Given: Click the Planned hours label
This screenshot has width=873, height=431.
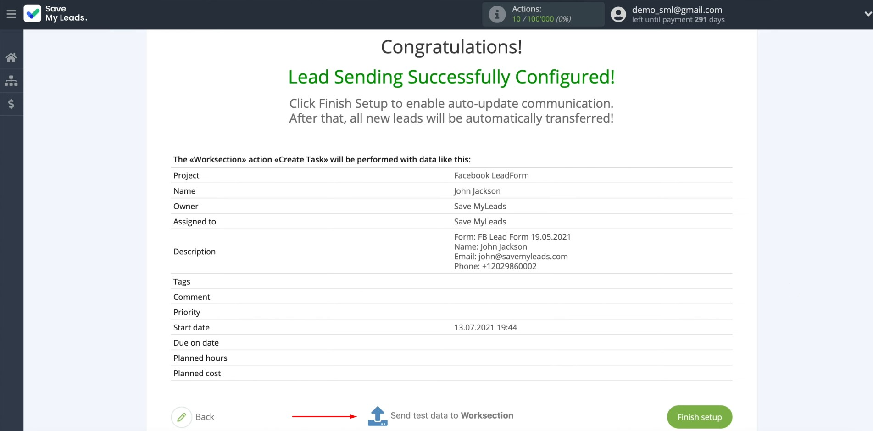Looking at the screenshot, I should (200, 358).
